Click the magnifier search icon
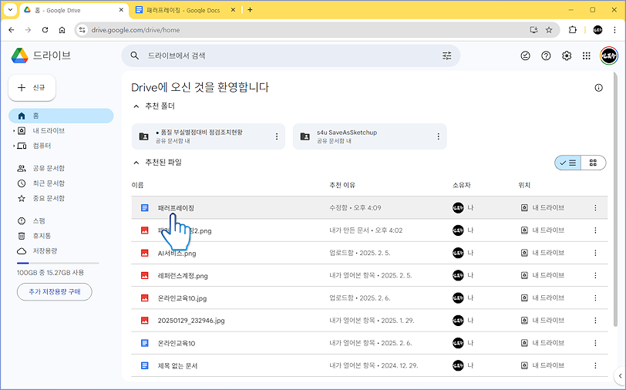626x390 pixels. (135, 56)
